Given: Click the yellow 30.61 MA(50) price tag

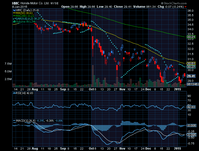Looking at the screenshot, I should pyautogui.click(x=191, y=63).
